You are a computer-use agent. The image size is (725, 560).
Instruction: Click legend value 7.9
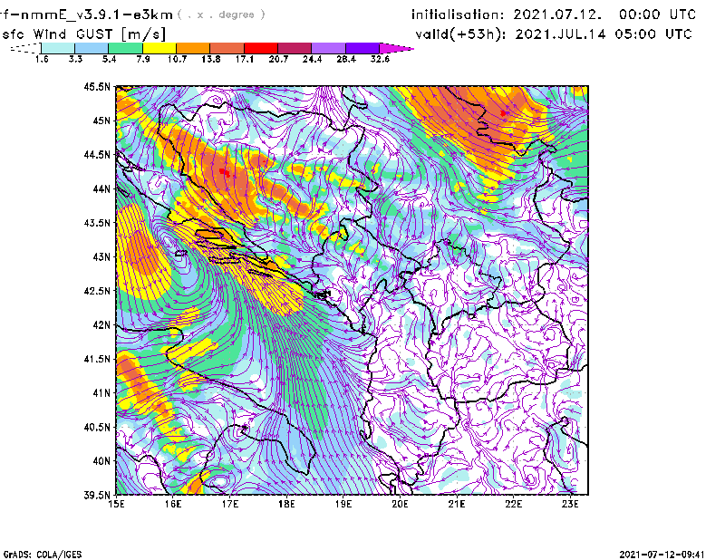click(x=143, y=59)
